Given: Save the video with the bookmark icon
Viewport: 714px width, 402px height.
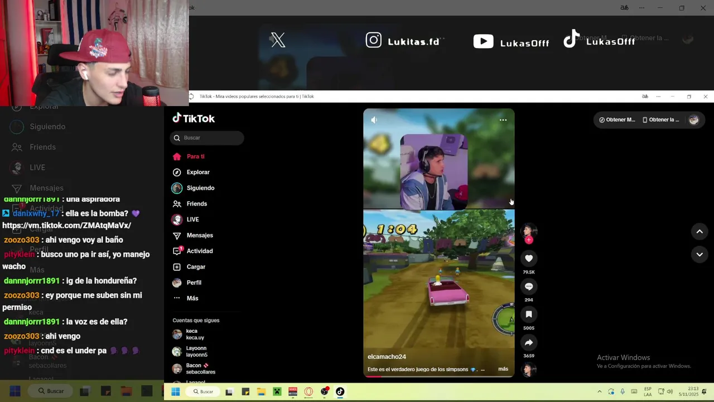Looking at the screenshot, I should (529, 314).
